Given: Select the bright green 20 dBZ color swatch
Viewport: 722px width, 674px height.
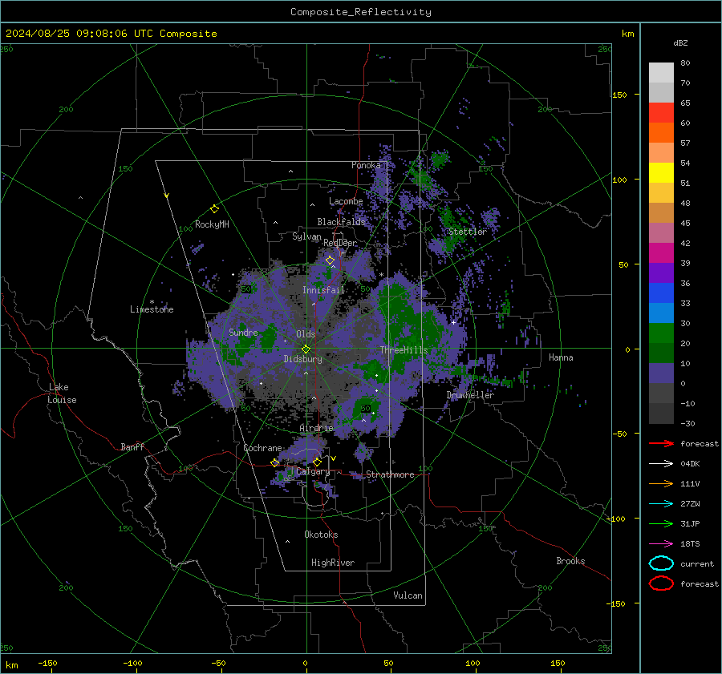Looking at the screenshot, I should (x=661, y=333).
